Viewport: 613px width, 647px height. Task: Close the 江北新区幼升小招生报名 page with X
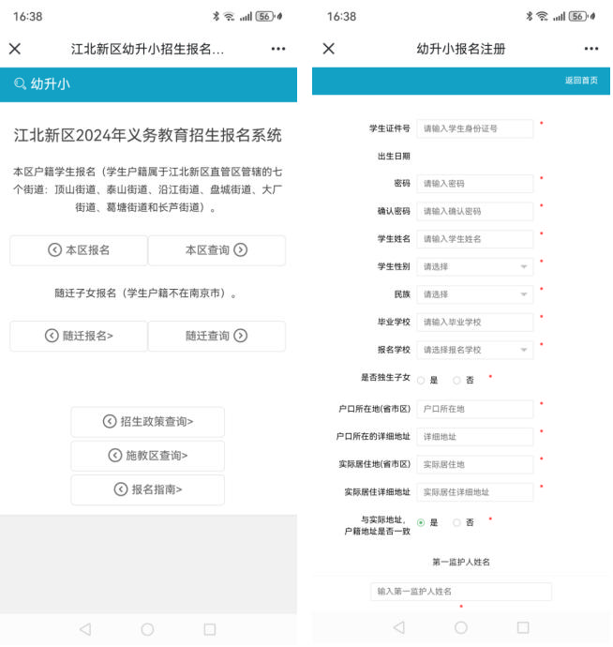pyautogui.click(x=15, y=49)
